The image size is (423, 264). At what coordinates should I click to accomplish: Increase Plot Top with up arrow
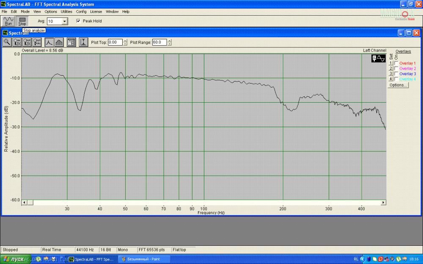click(x=125, y=41)
